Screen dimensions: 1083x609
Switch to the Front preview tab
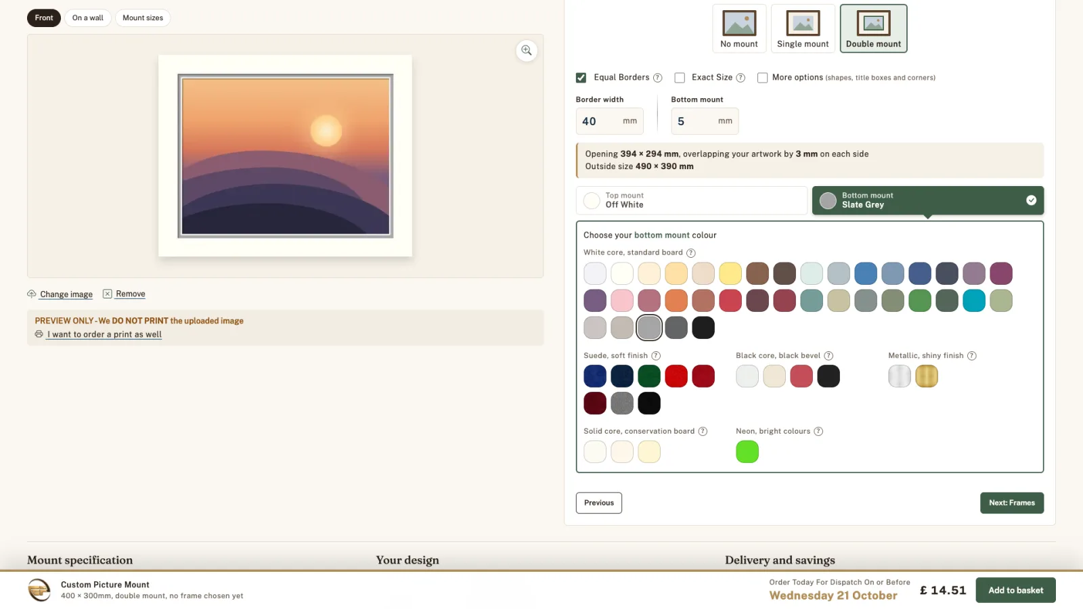(44, 18)
